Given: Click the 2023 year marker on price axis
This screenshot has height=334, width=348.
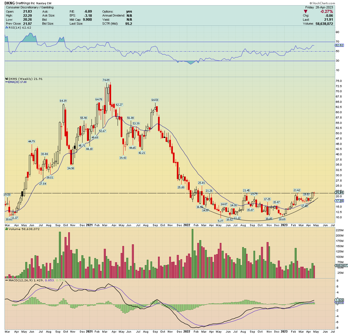Looking at the screenshot, I should coord(284,225).
